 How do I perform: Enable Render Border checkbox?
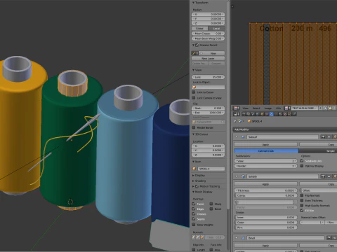pyautogui.click(x=194, y=127)
